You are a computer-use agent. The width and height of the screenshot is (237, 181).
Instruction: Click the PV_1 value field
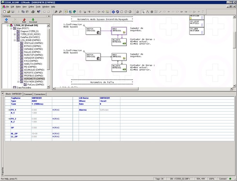coord(42,110)
